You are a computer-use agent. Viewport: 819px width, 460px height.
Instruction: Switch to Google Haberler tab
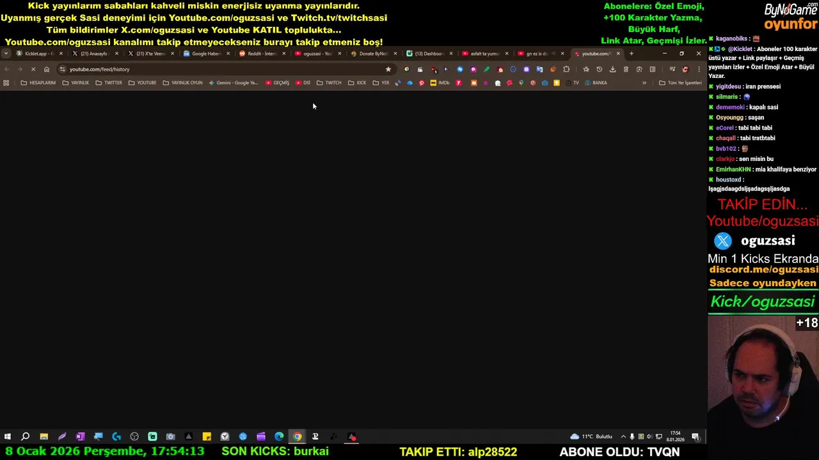point(206,54)
